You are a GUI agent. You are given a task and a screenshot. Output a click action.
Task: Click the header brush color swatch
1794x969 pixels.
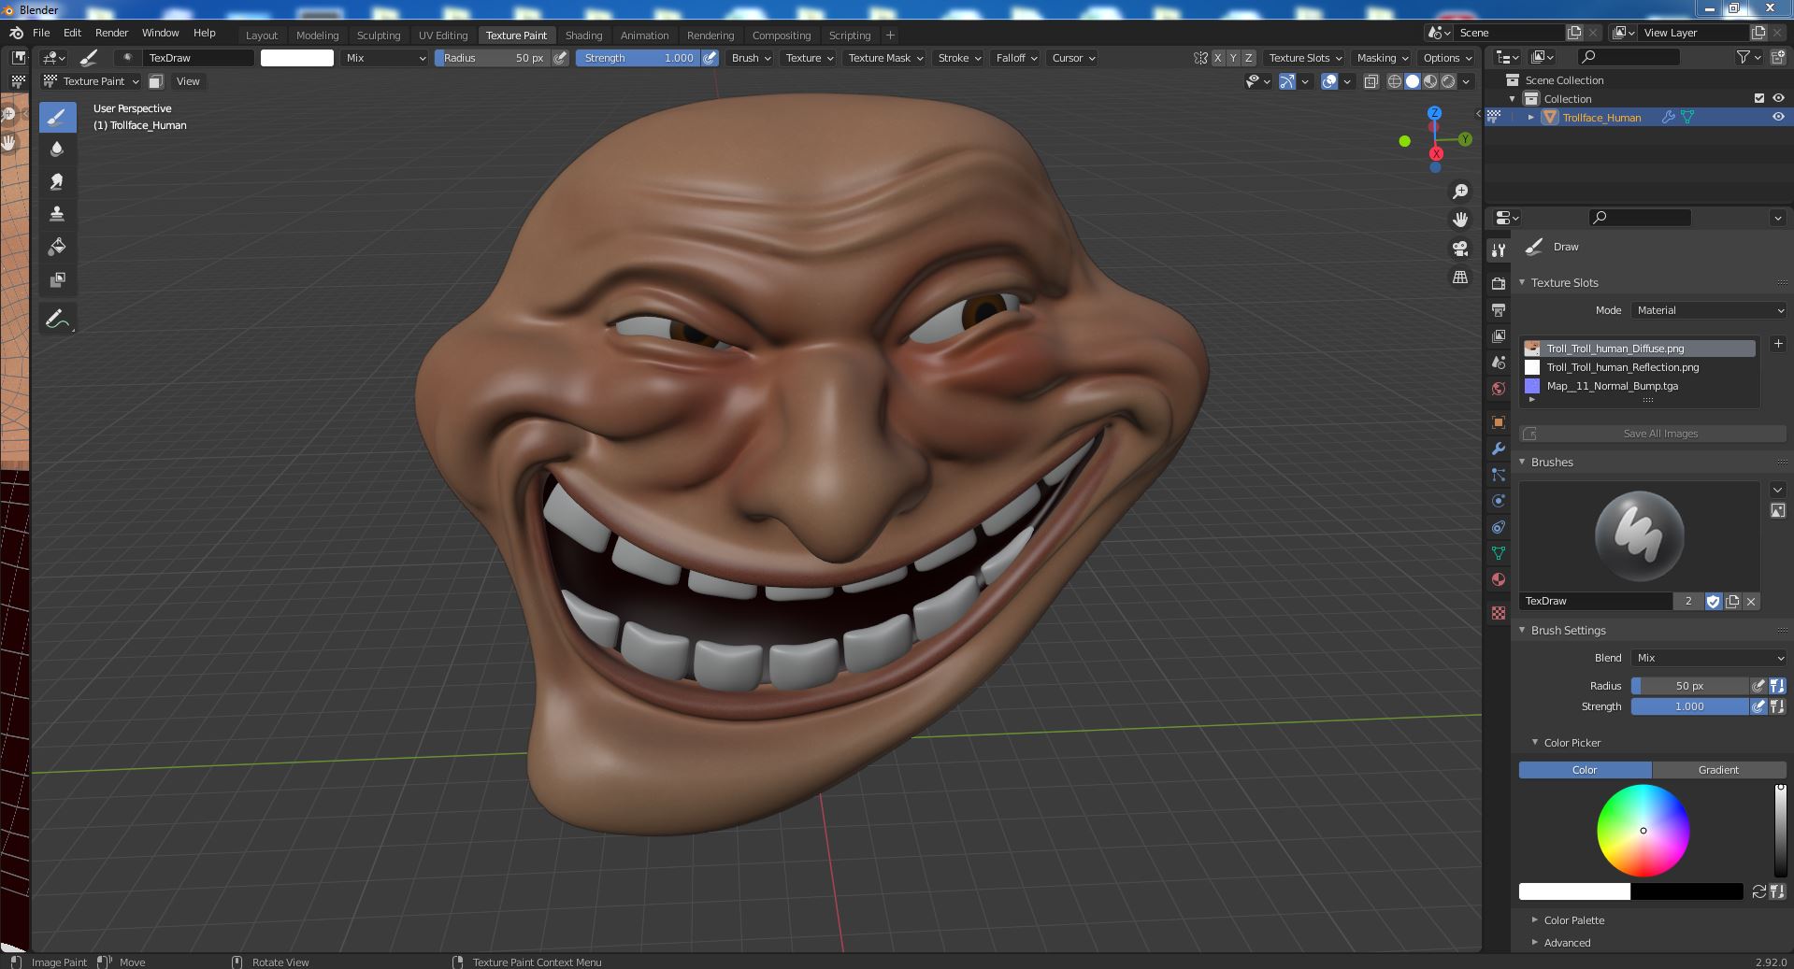(297, 58)
